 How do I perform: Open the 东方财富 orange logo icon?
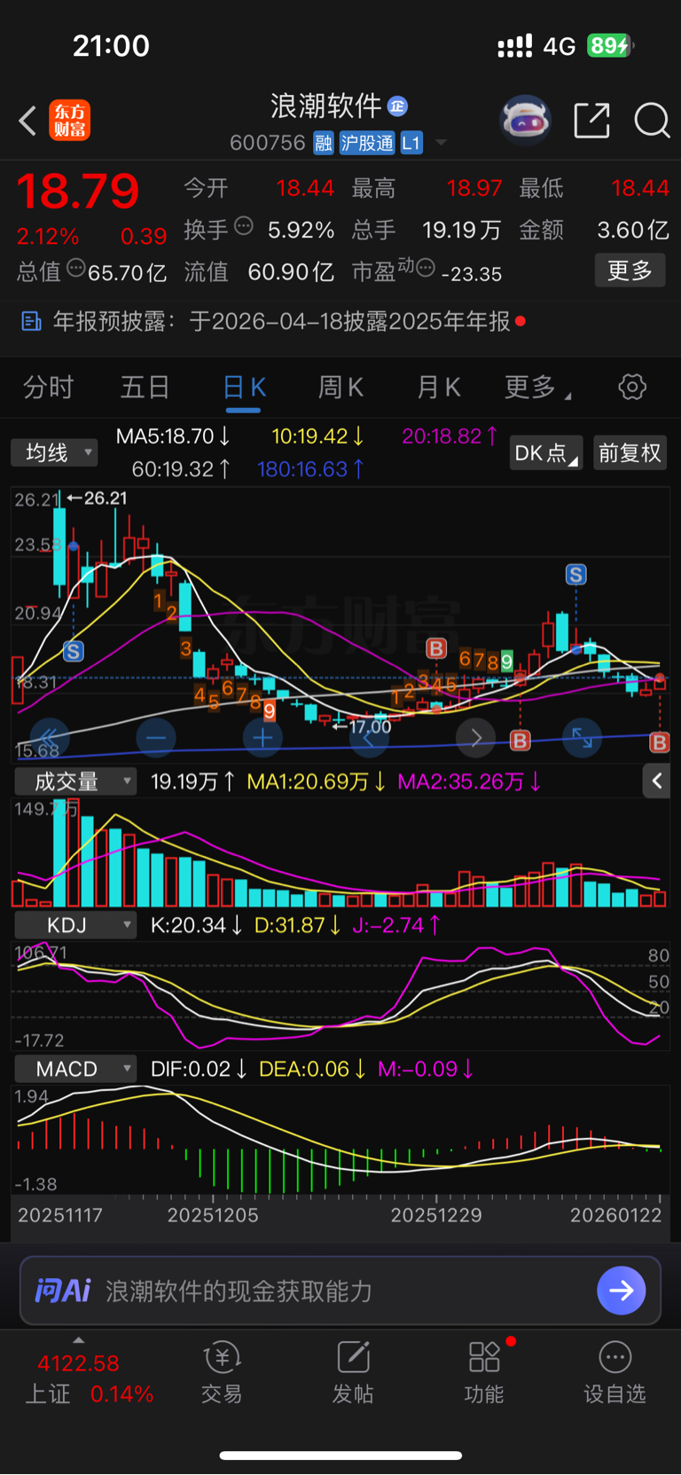[x=69, y=121]
